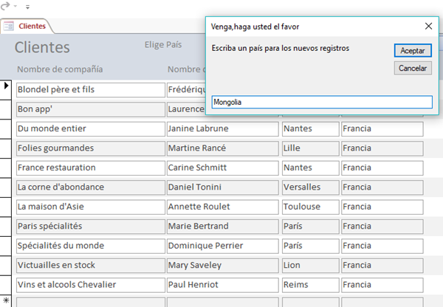Click the Francia country field for Reims row
The image size is (443, 307).
[382, 285]
